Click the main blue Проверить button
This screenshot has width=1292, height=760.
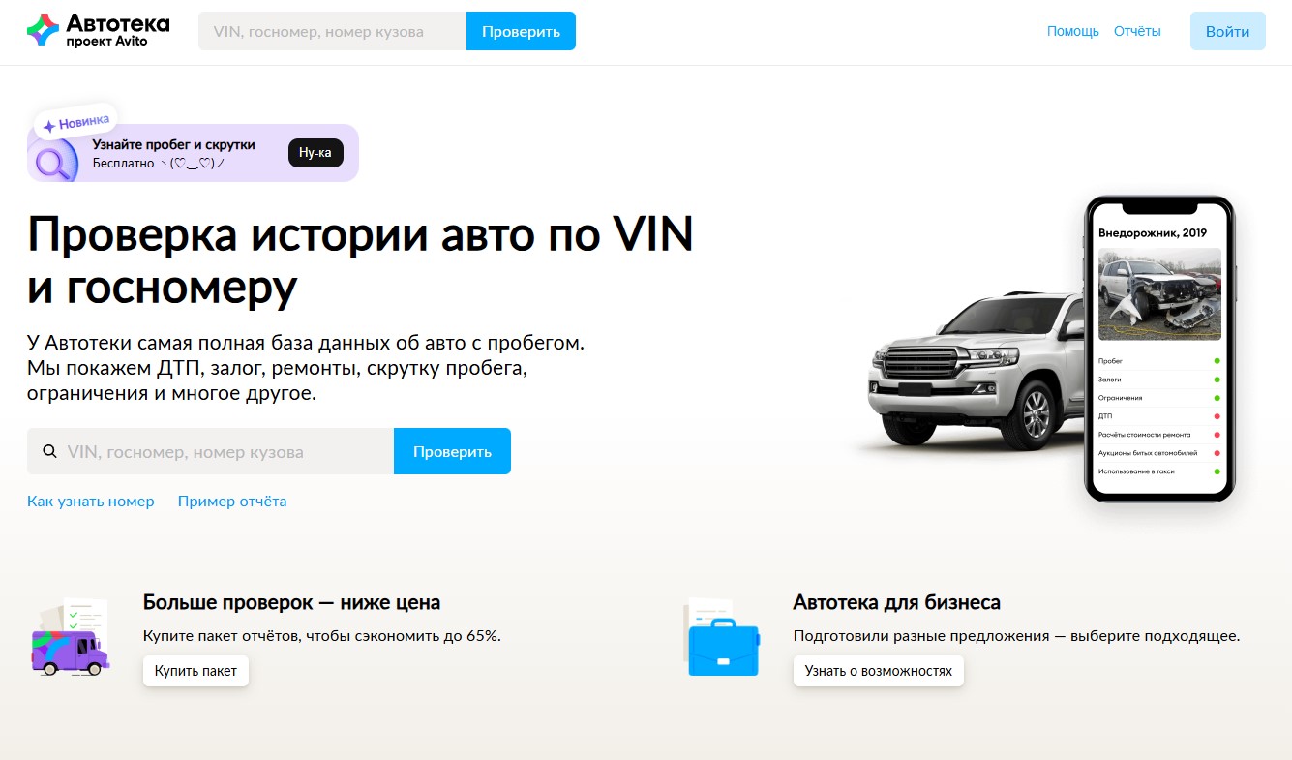coord(452,451)
